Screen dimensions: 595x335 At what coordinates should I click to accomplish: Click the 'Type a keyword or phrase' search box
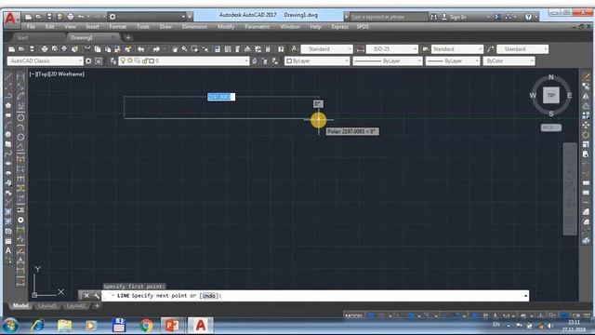(388, 17)
